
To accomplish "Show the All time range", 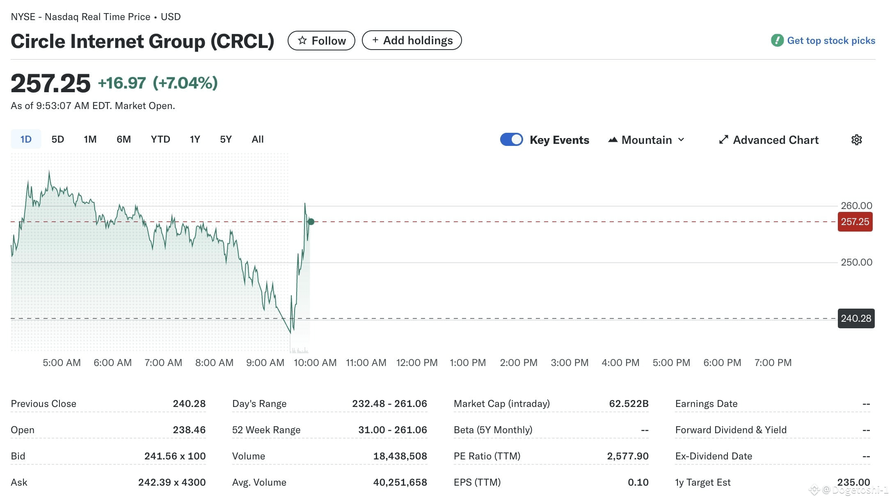I will 258,139.
